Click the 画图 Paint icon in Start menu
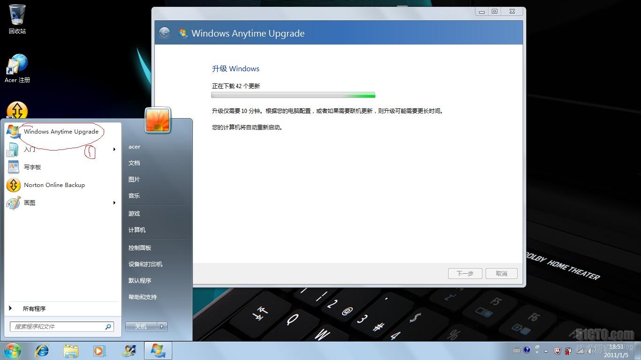The width and height of the screenshot is (641, 360). coord(13,203)
